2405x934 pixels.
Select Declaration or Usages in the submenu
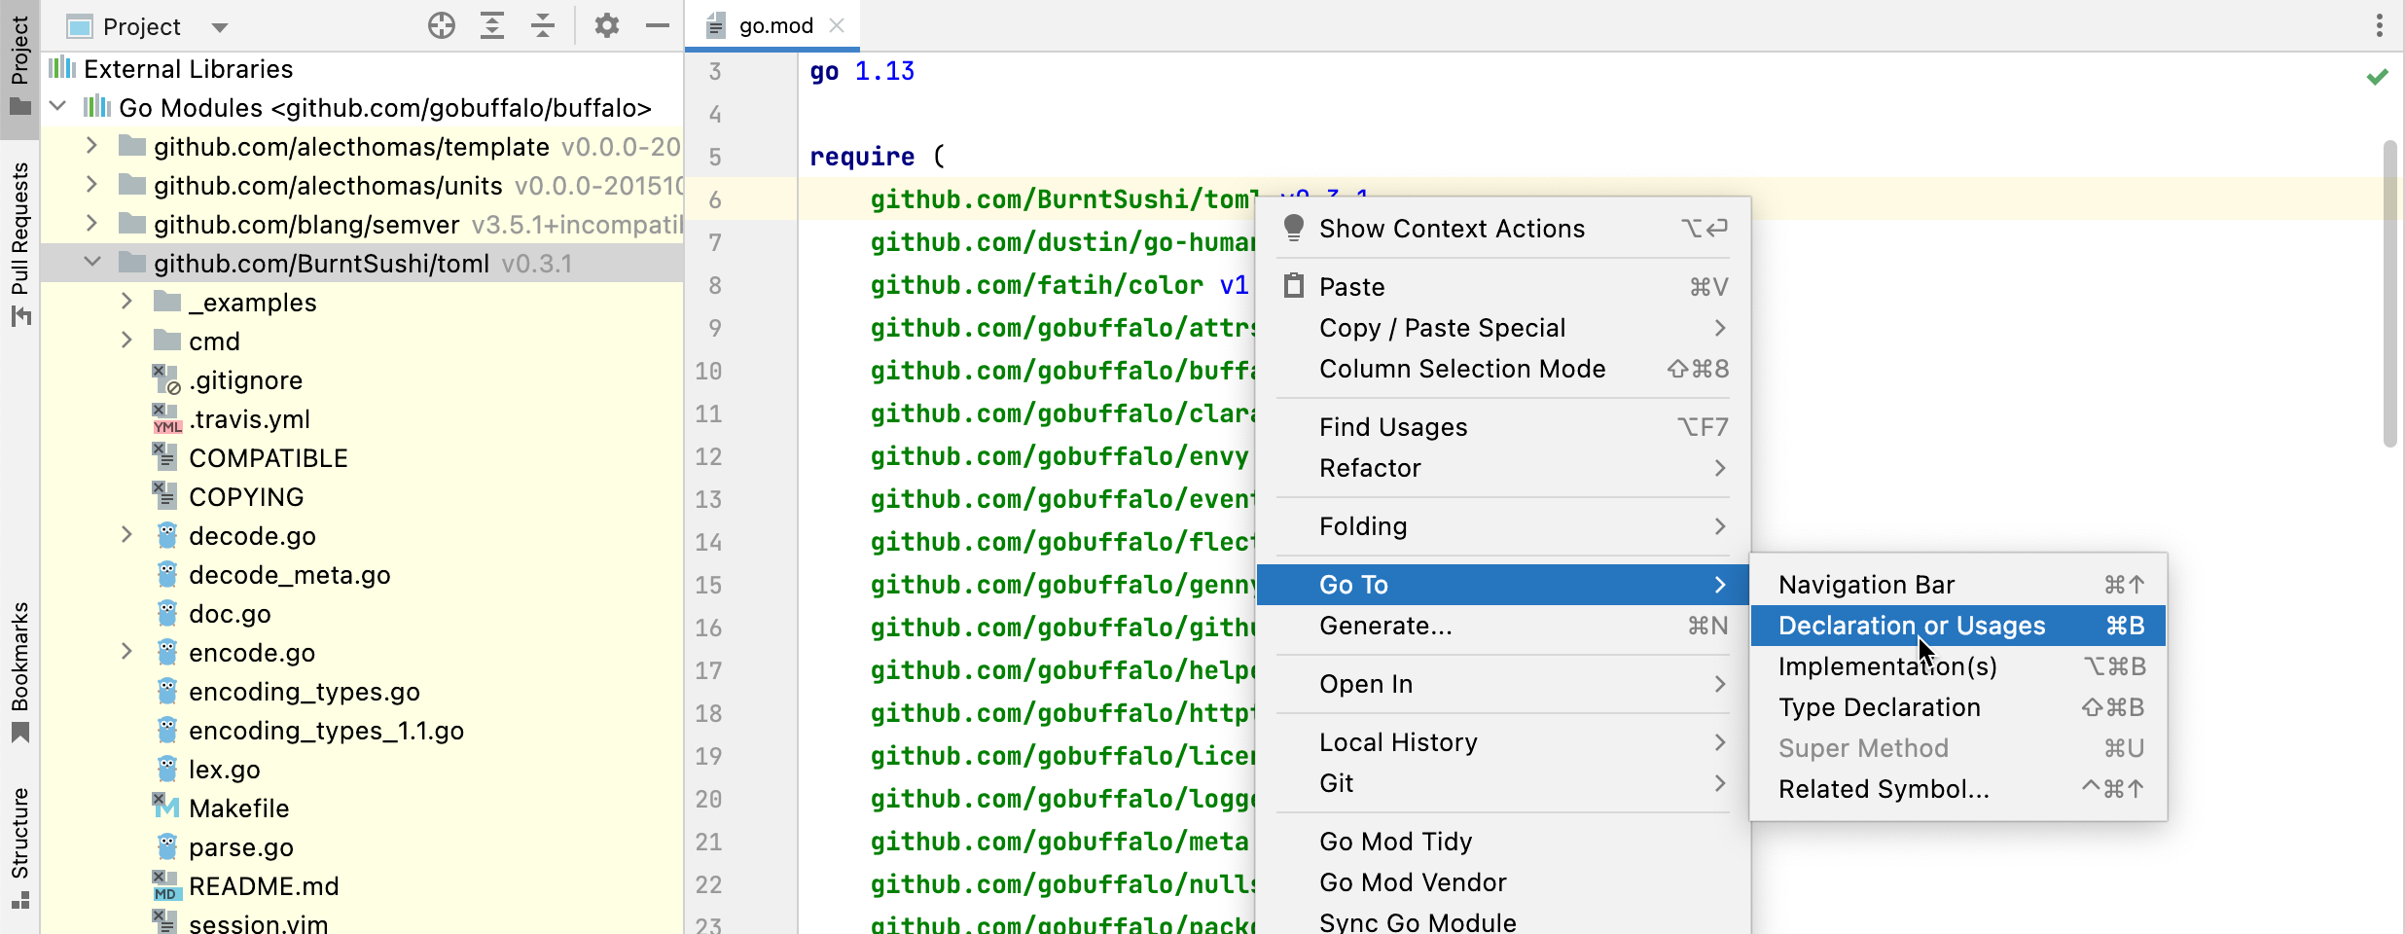coord(1910,626)
